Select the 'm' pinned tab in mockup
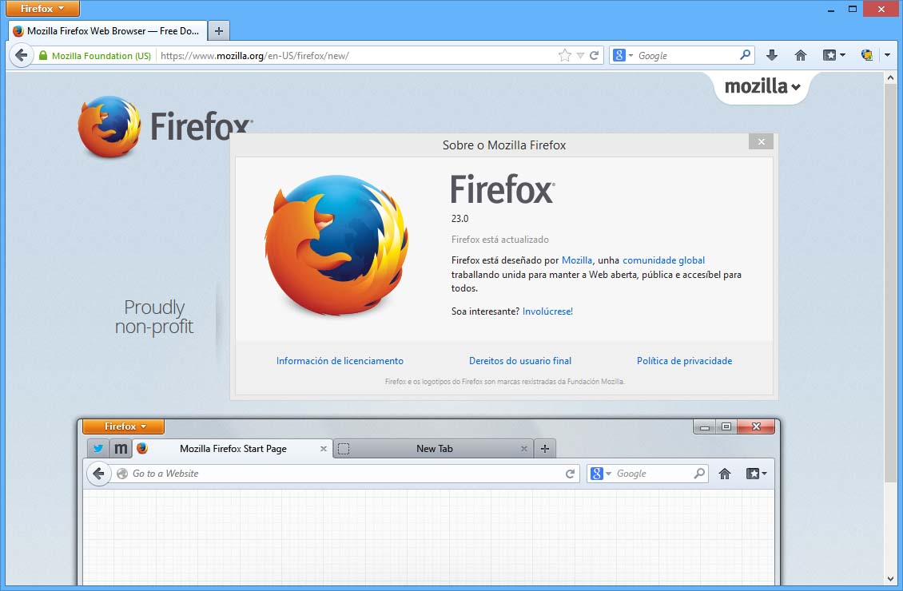The height and width of the screenshot is (591, 903). point(121,448)
